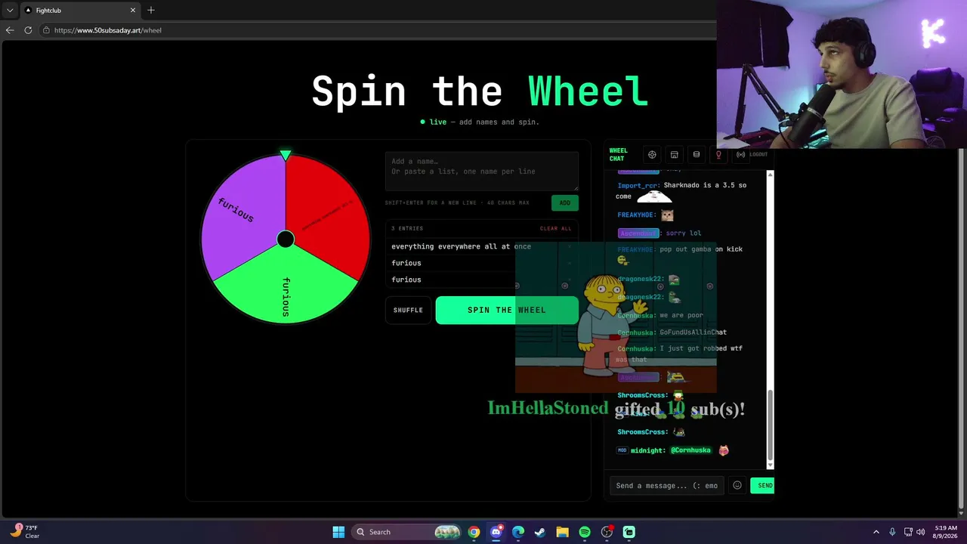Image resolution: width=967 pixels, height=544 pixels.
Task: Open the browser tab list chevron
Action: 10,10
